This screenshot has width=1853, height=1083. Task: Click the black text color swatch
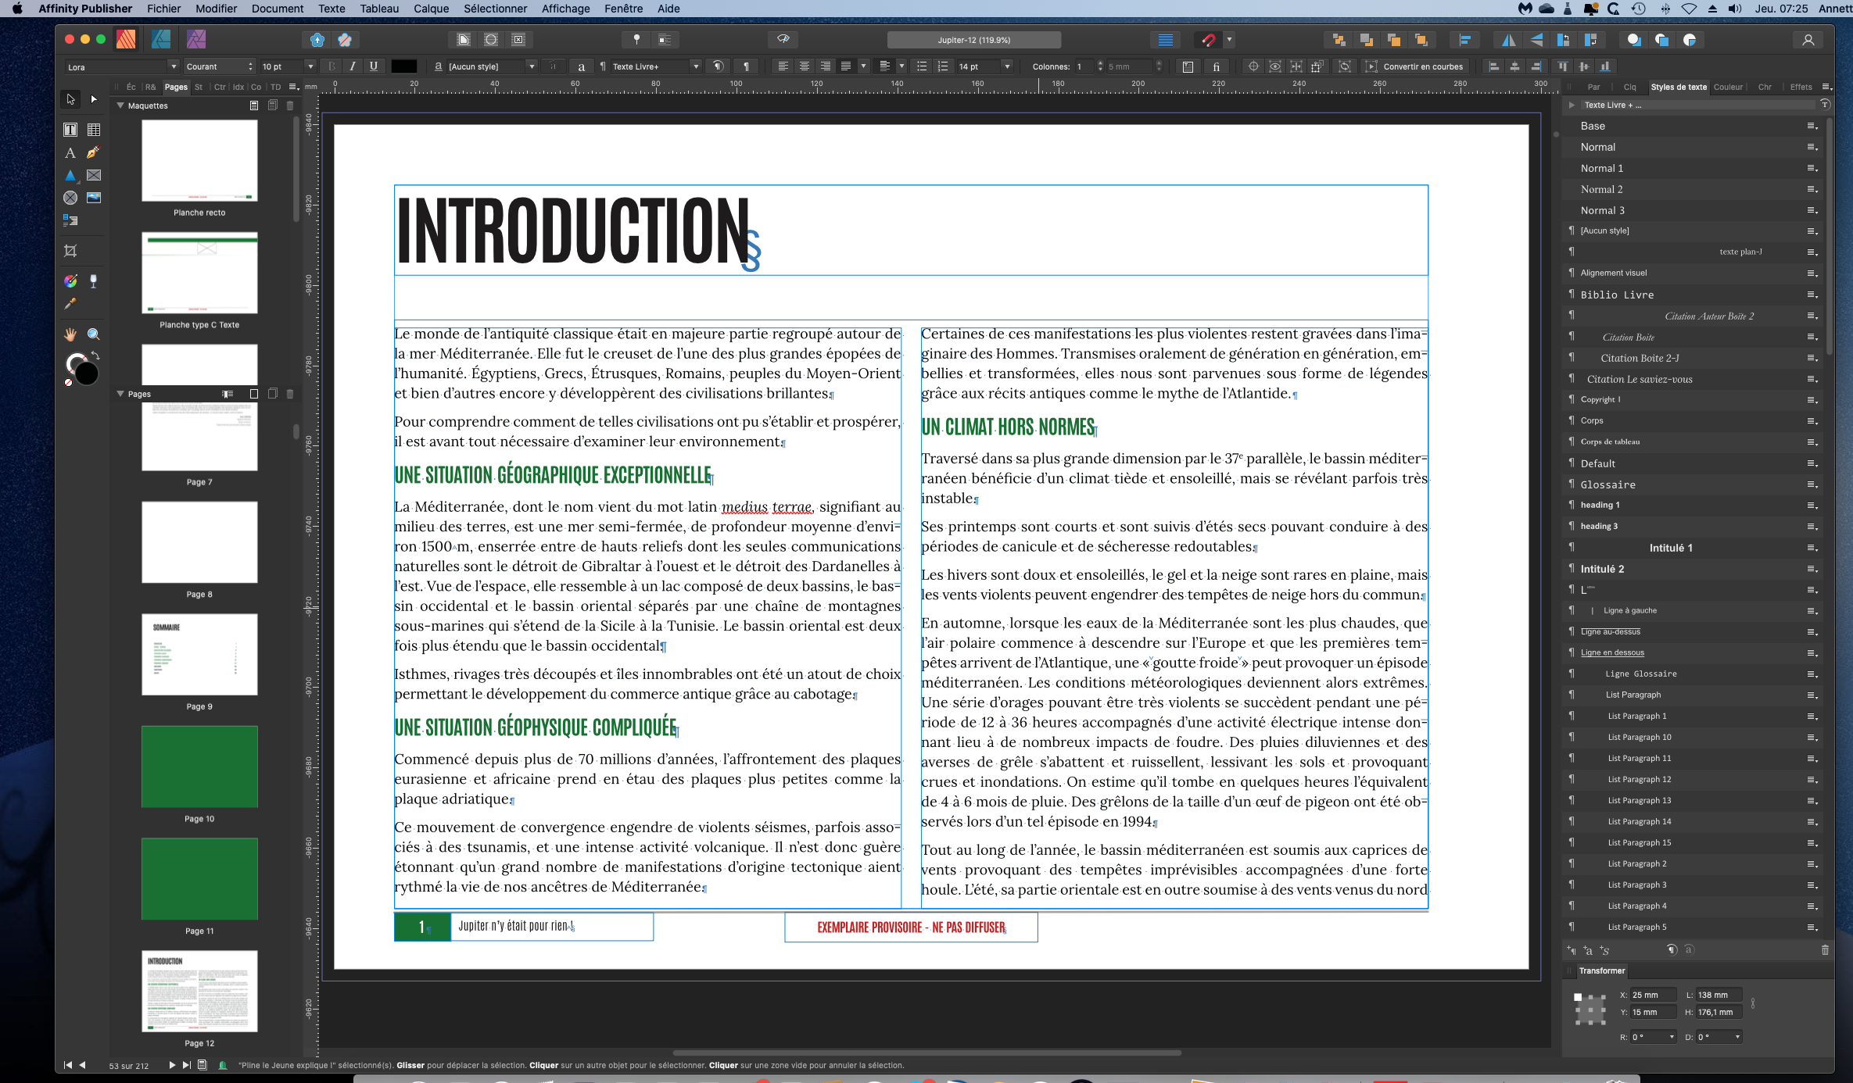[x=402, y=66]
